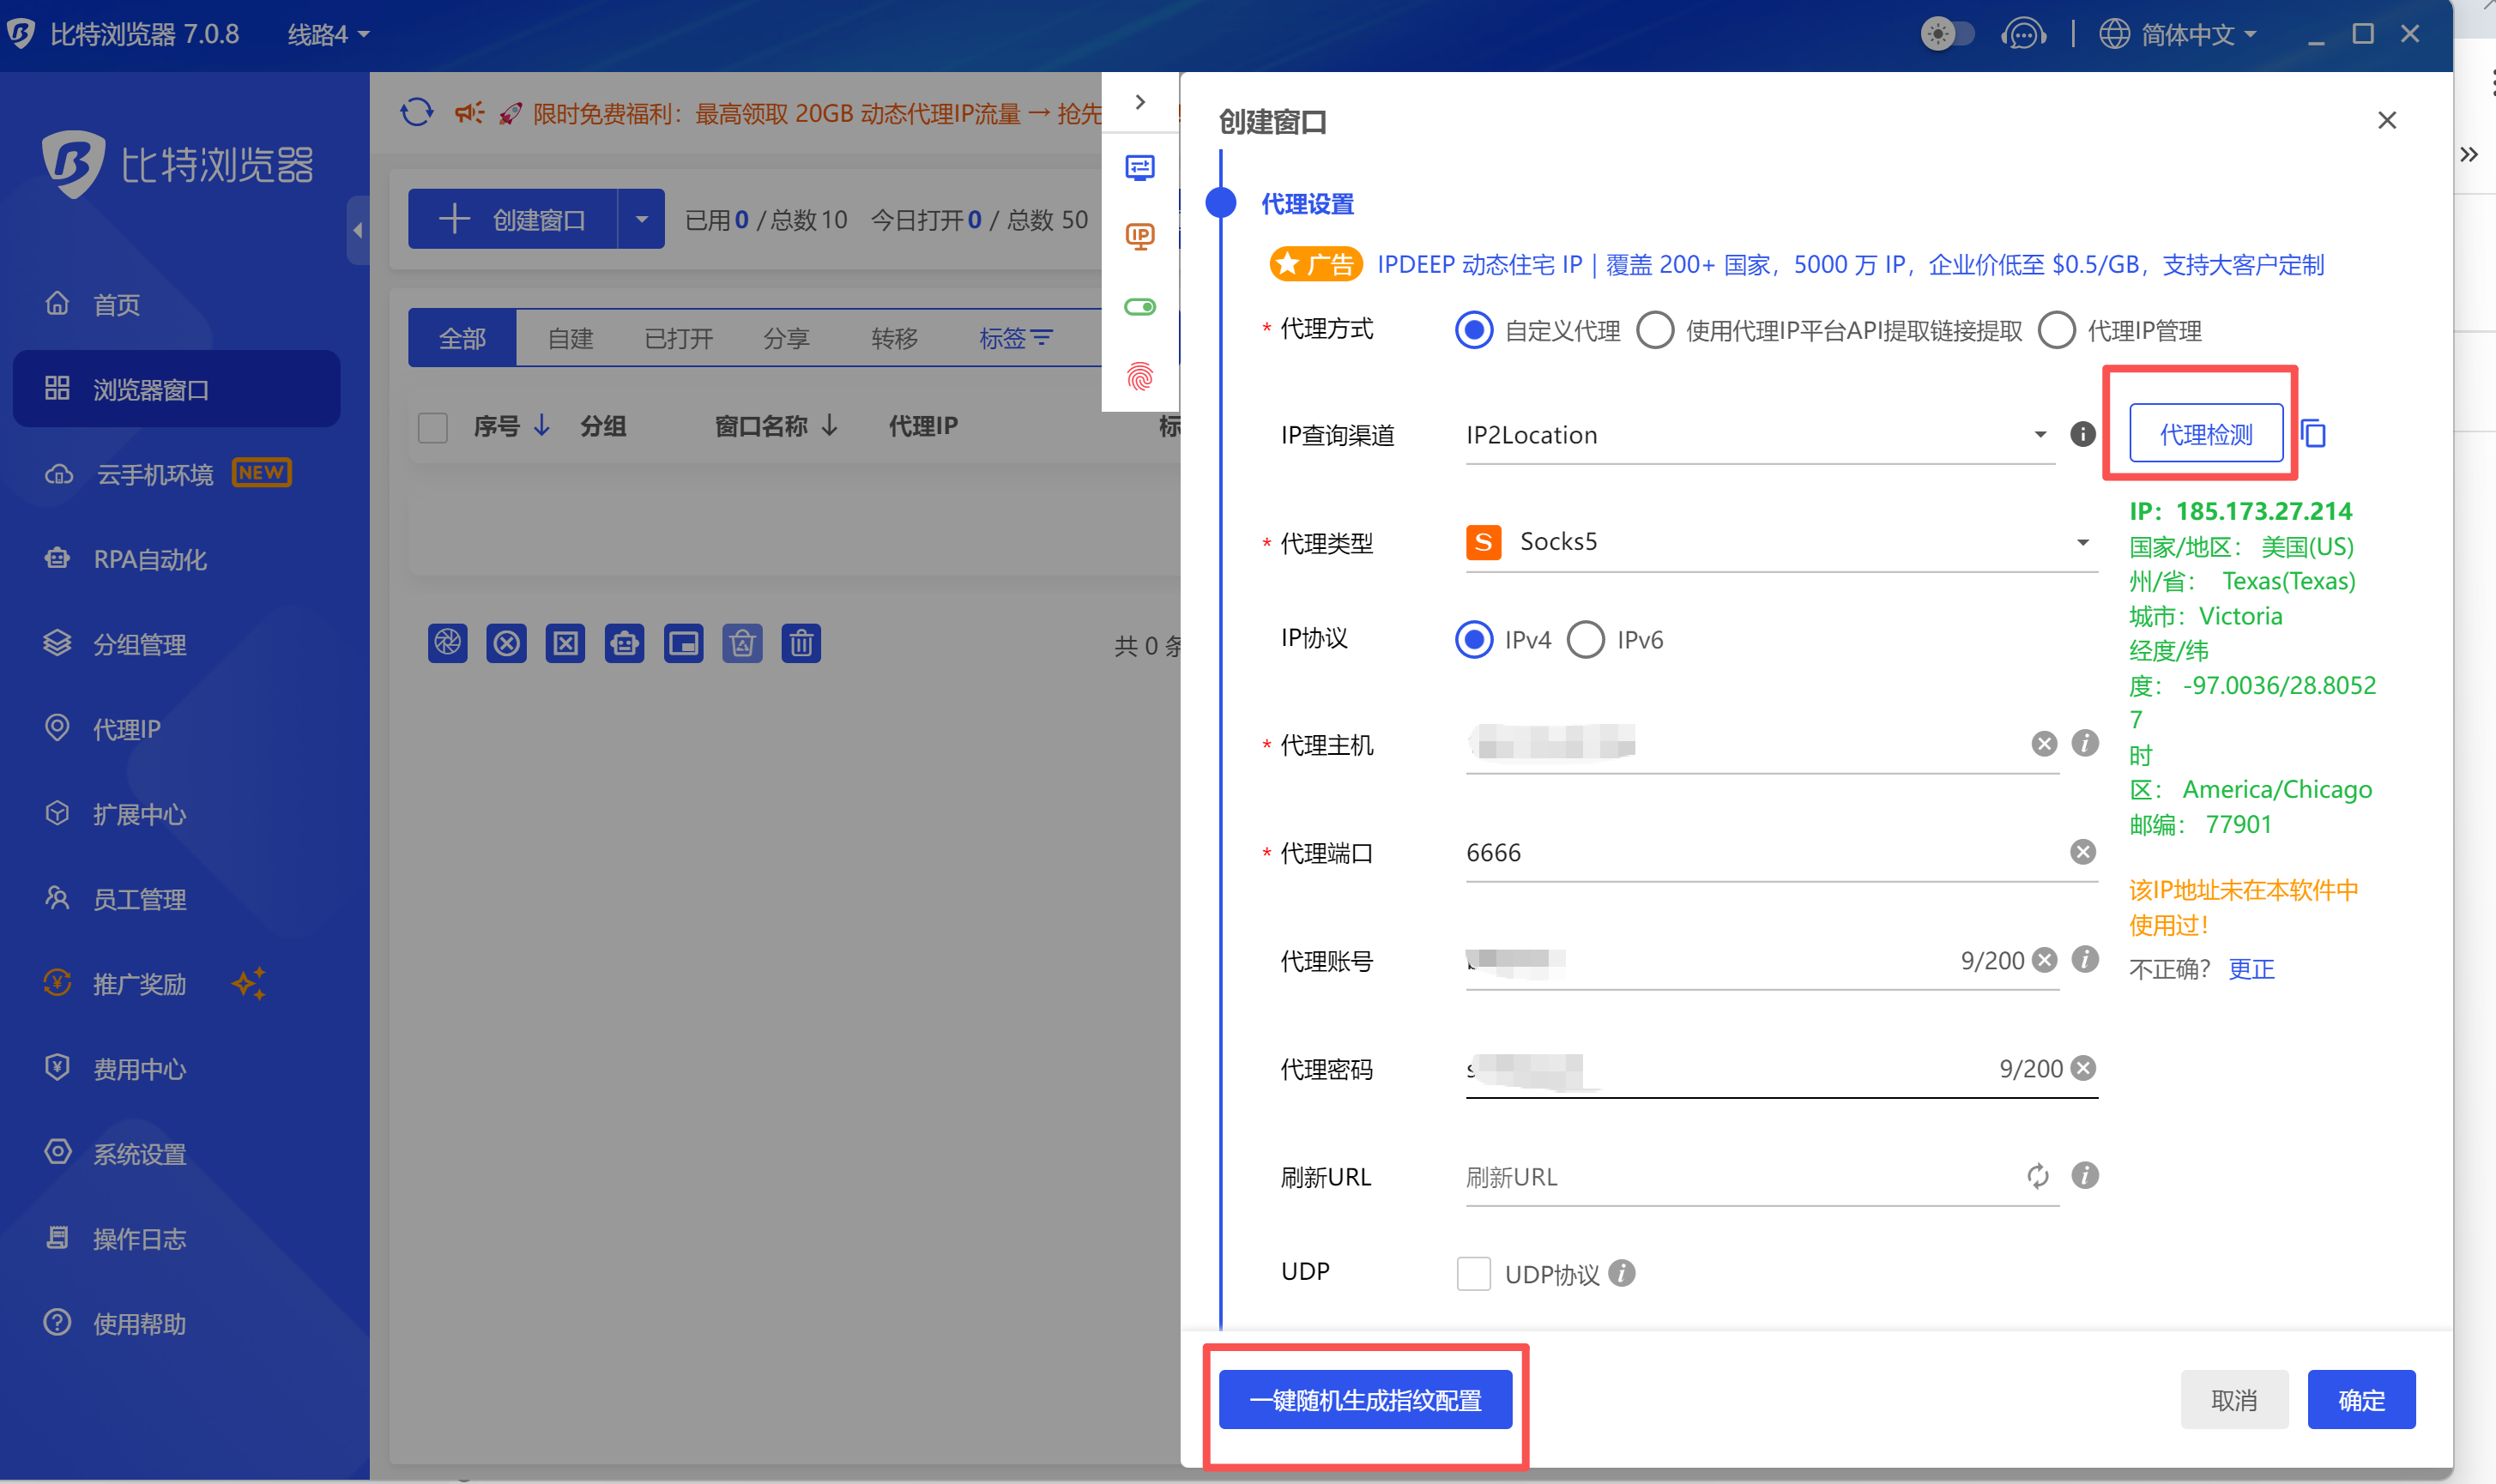Tick the select-all checkbox in table header

[433, 427]
